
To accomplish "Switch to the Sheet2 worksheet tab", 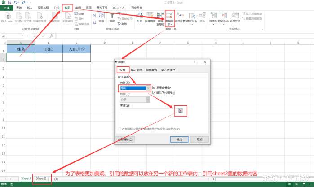I will pos(41,178).
